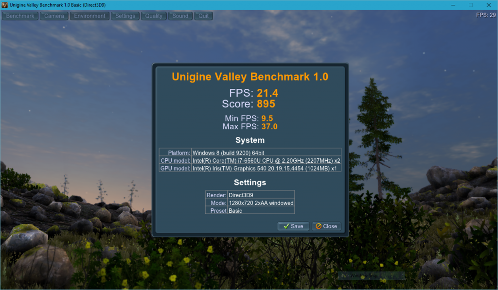498x290 pixels.
Task: Click the Intel Core i7-6560U CPU model cell
Action: coord(266,161)
